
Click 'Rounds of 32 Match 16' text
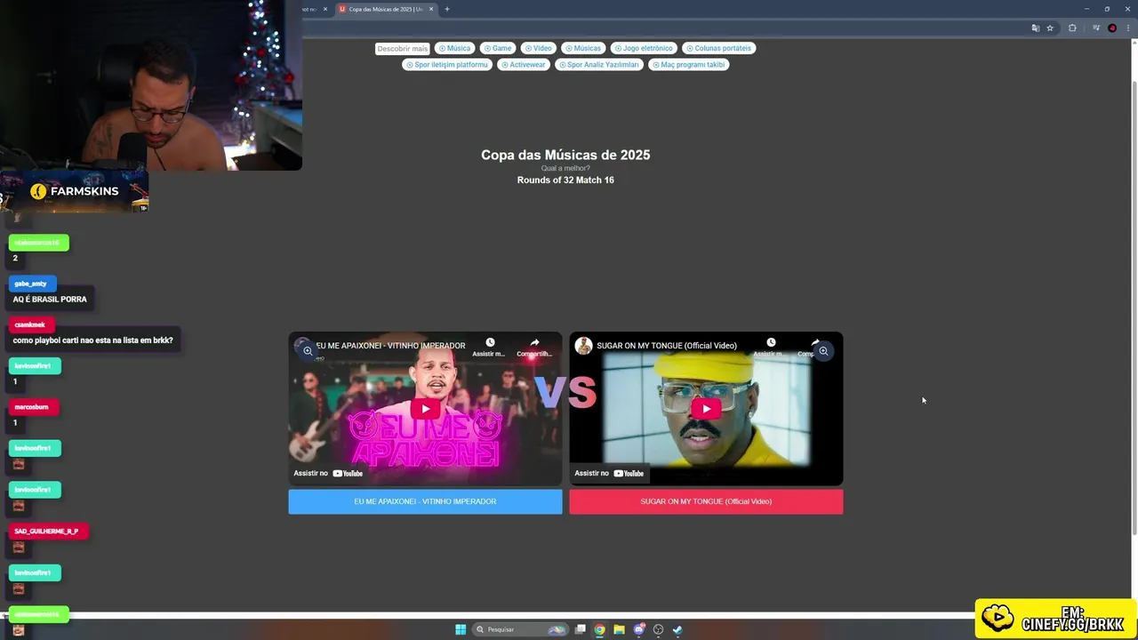pos(565,180)
